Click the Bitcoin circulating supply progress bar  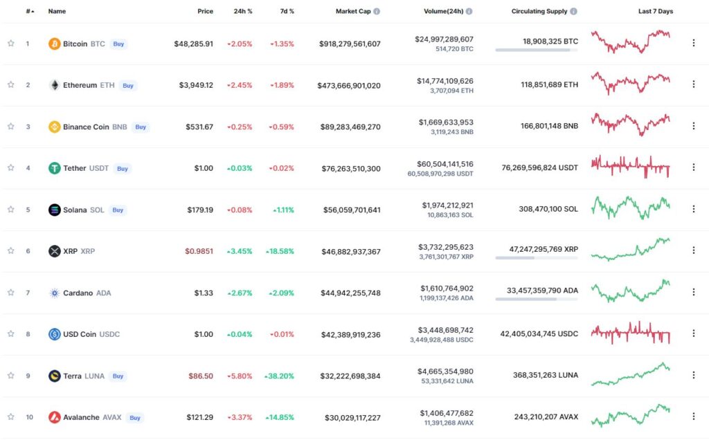pos(537,50)
